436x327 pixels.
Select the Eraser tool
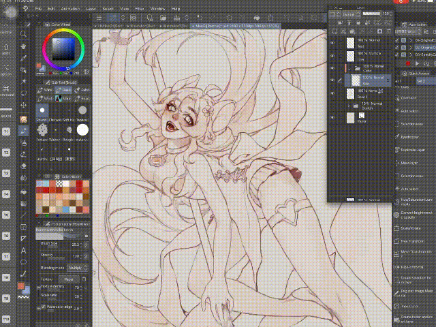24,166
